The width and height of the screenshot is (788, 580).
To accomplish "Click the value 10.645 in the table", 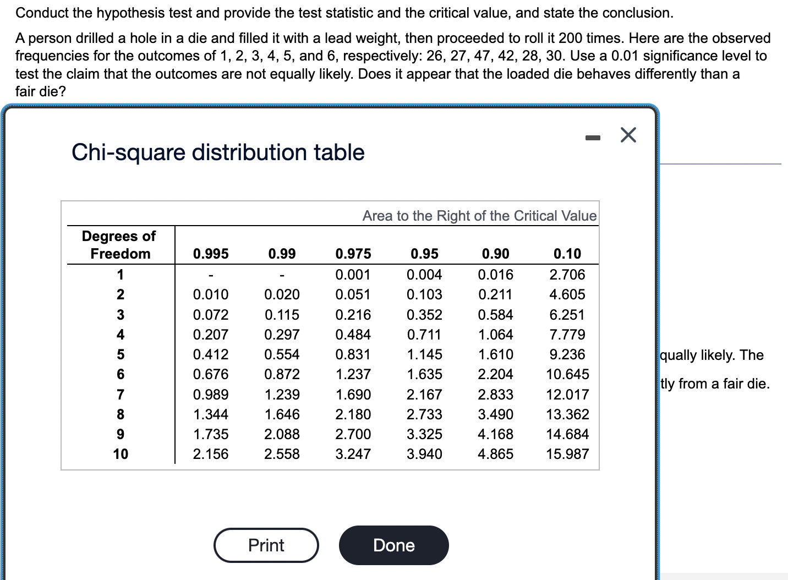I will coord(567,374).
